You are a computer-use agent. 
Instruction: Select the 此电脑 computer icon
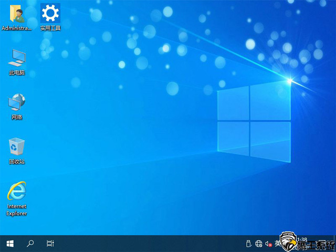coord(17,57)
